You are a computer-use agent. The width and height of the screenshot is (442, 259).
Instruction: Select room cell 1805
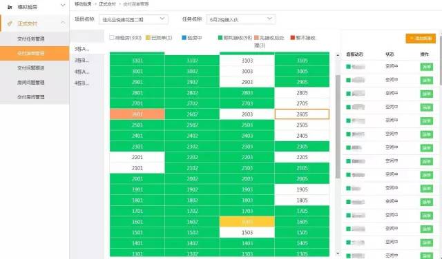302,200
